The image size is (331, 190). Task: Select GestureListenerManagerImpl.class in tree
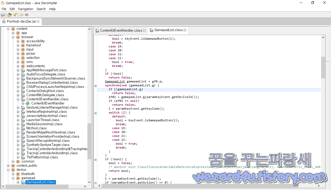pyautogui.click(x=52, y=108)
